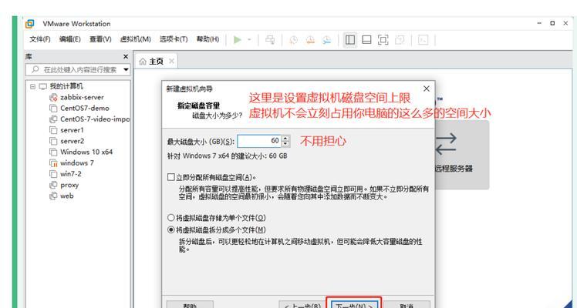Revert to snapshot toolbar icon
The image size is (577, 308).
click(x=310, y=39)
